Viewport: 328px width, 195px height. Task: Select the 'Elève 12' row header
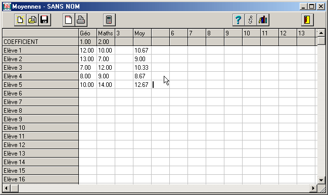point(40,144)
